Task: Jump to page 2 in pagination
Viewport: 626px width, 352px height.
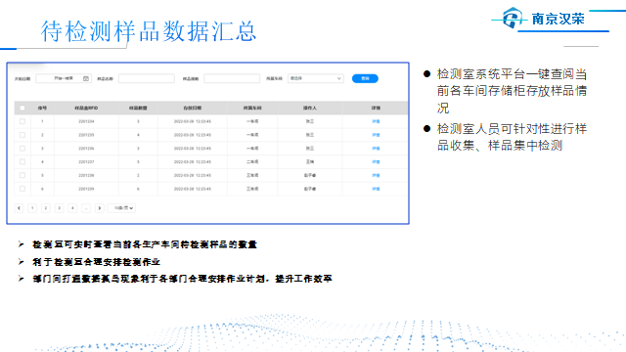Action: click(x=46, y=208)
